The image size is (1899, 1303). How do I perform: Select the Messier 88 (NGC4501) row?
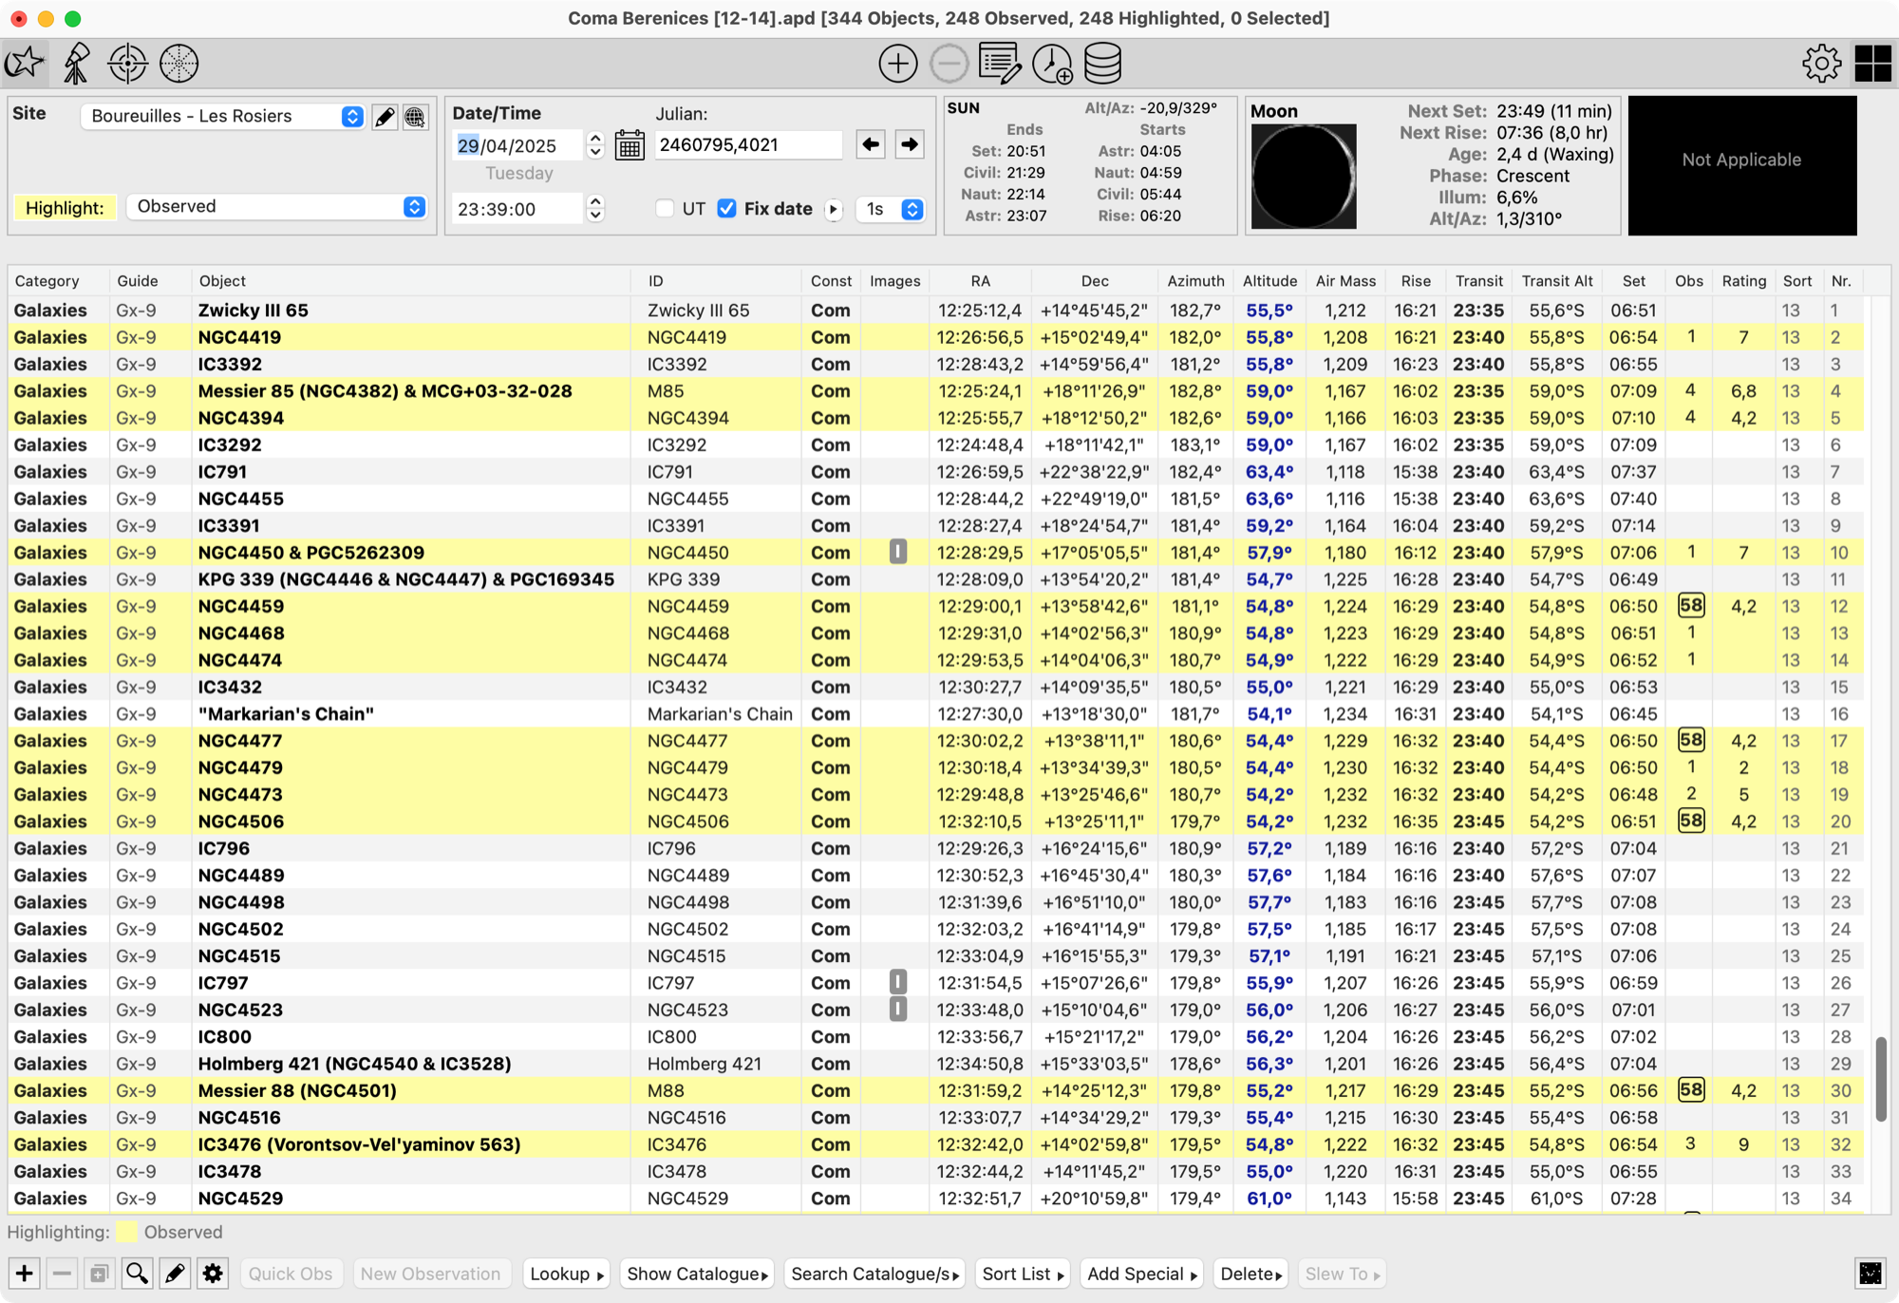point(935,1090)
